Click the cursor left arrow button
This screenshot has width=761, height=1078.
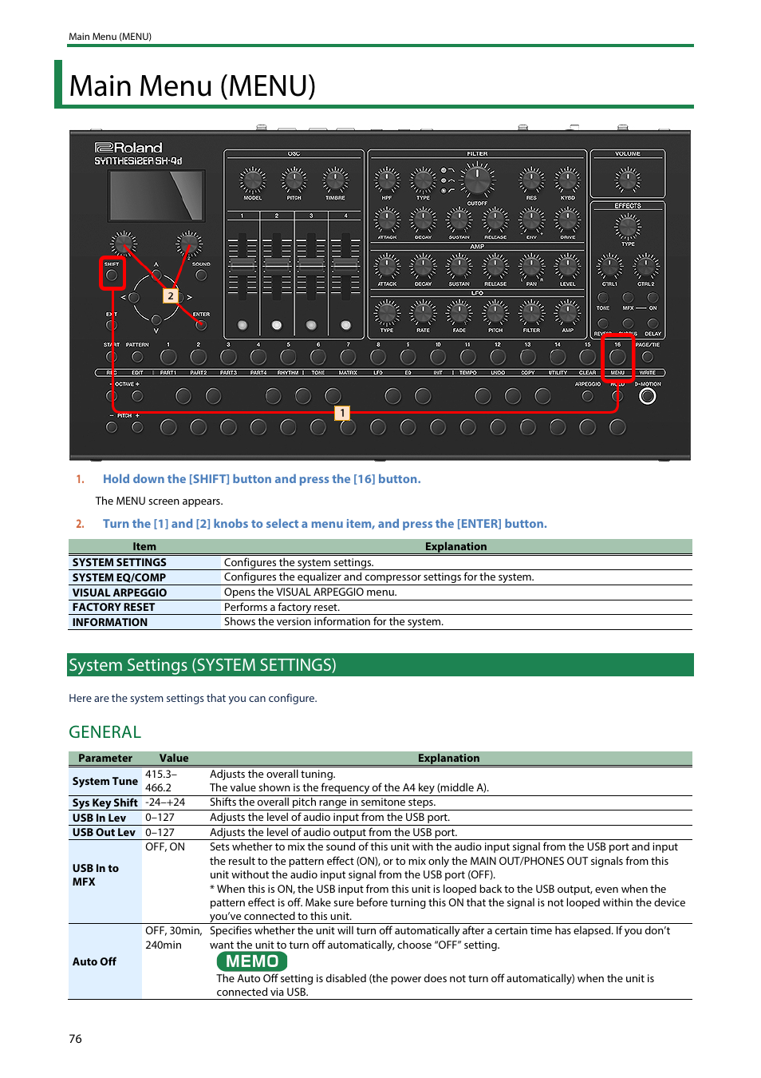click(x=134, y=297)
